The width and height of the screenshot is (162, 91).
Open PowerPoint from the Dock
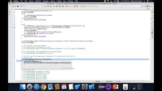(115, 87)
